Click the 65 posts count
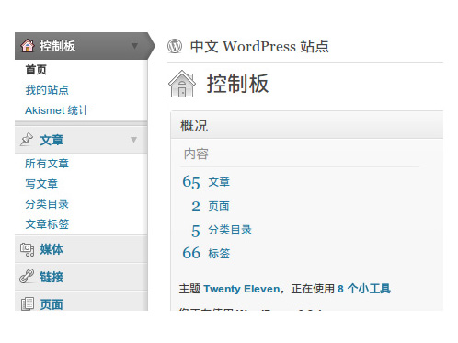 click(191, 181)
